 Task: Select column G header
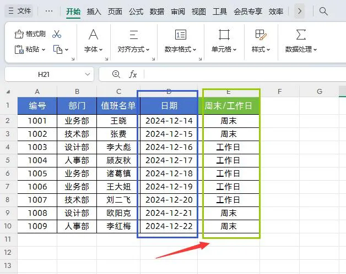pyautogui.click(x=320, y=92)
